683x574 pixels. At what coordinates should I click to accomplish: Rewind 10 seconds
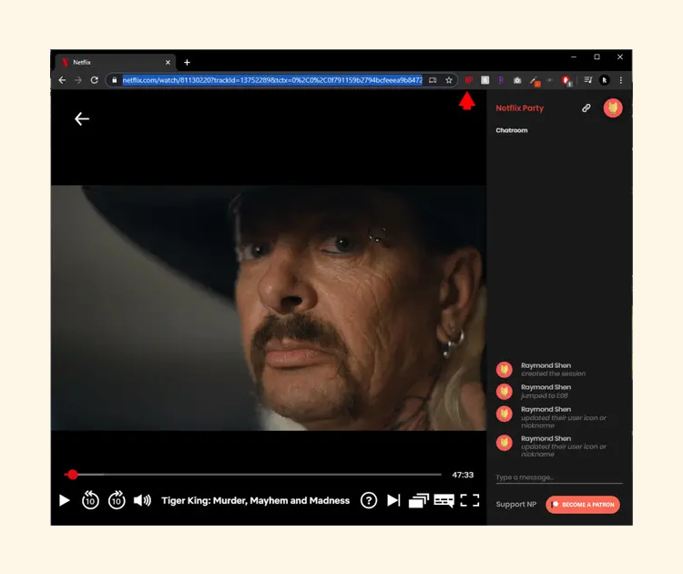pos(90,500)
